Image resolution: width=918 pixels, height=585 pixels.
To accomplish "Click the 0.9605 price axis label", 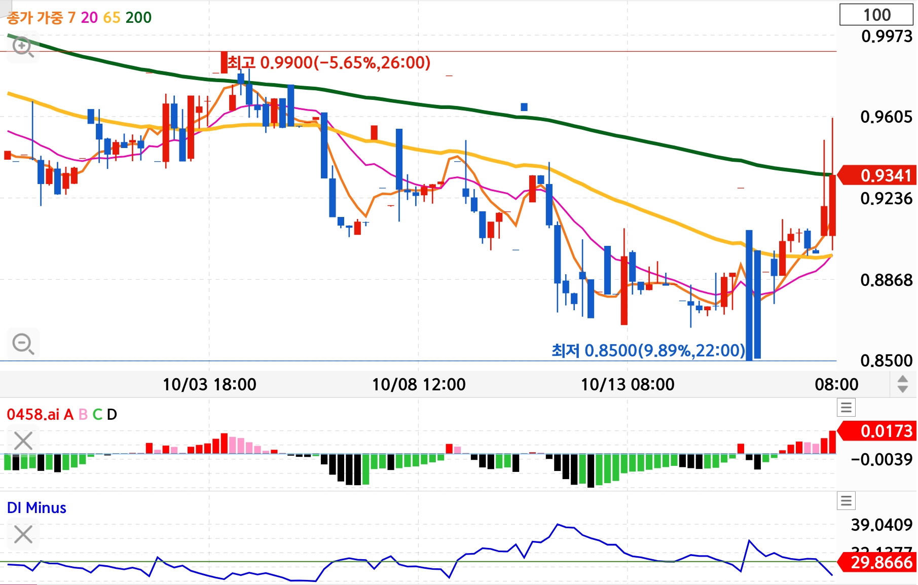I will pyautogui.click(x=887, y=117).
